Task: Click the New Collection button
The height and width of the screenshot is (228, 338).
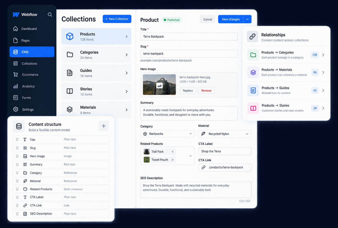Action: coord(117,19)
